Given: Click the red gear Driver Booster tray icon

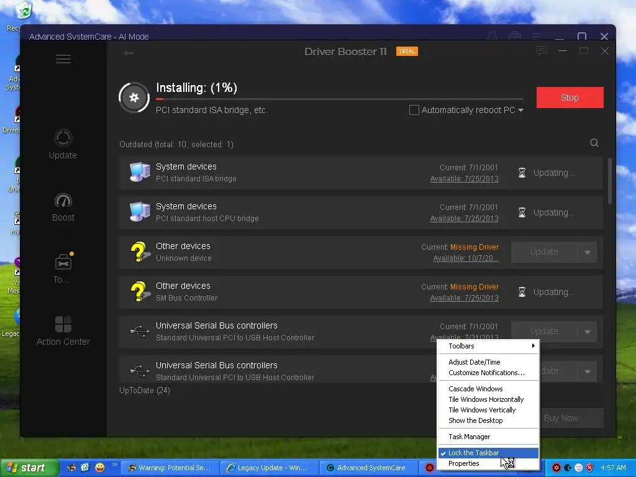Looking at the screenshot, I should tap(556, 468).
